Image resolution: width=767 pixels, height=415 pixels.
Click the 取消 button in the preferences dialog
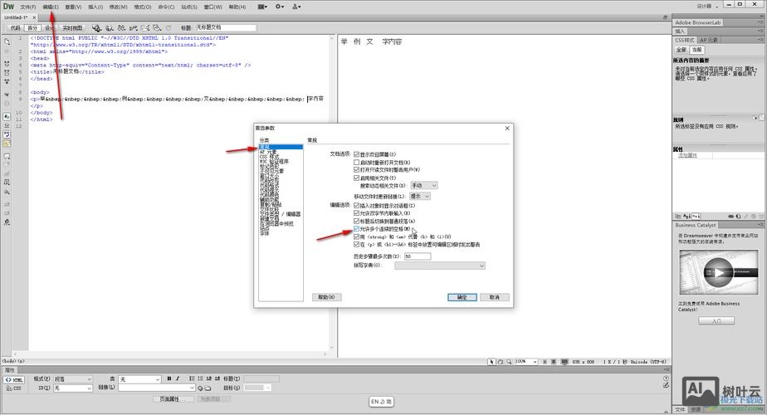[x=494, y=297]
